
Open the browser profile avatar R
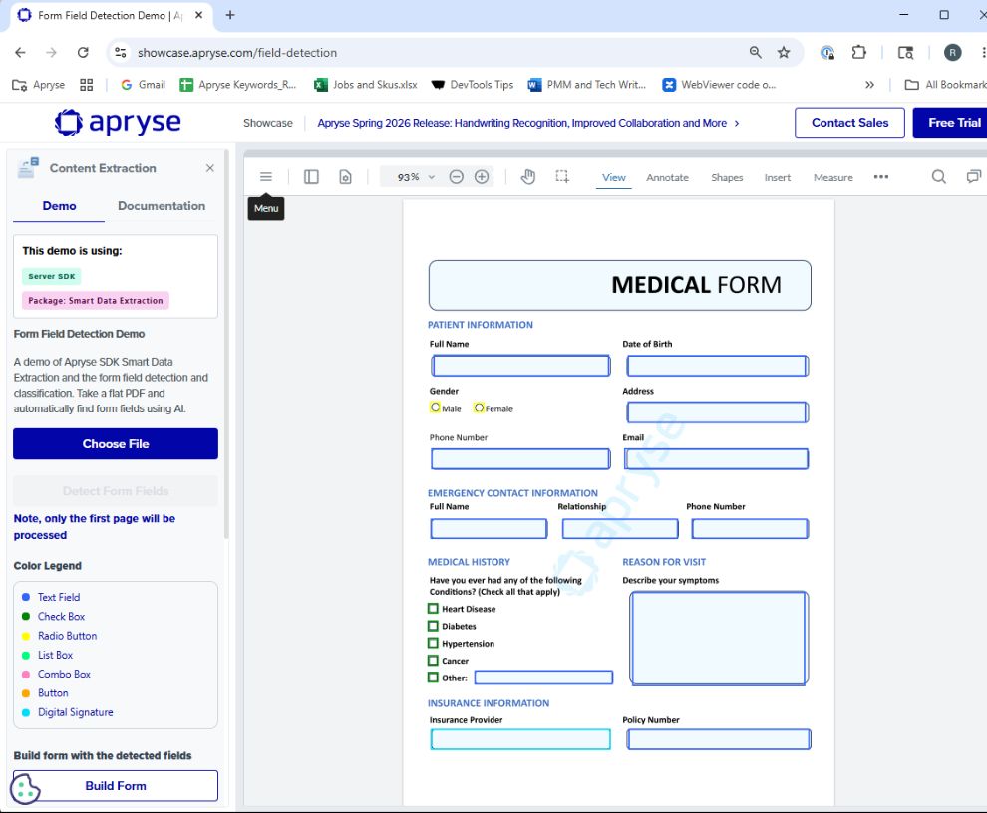coord(952,52)
